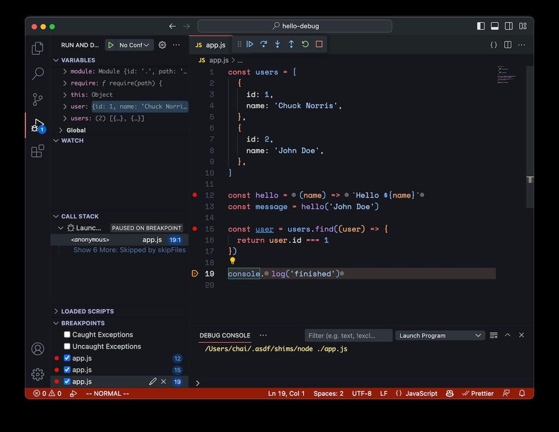Enable Uncaught Exceptions breakpoint
This screenshot has height=432, width=559.
pos(67,346)
